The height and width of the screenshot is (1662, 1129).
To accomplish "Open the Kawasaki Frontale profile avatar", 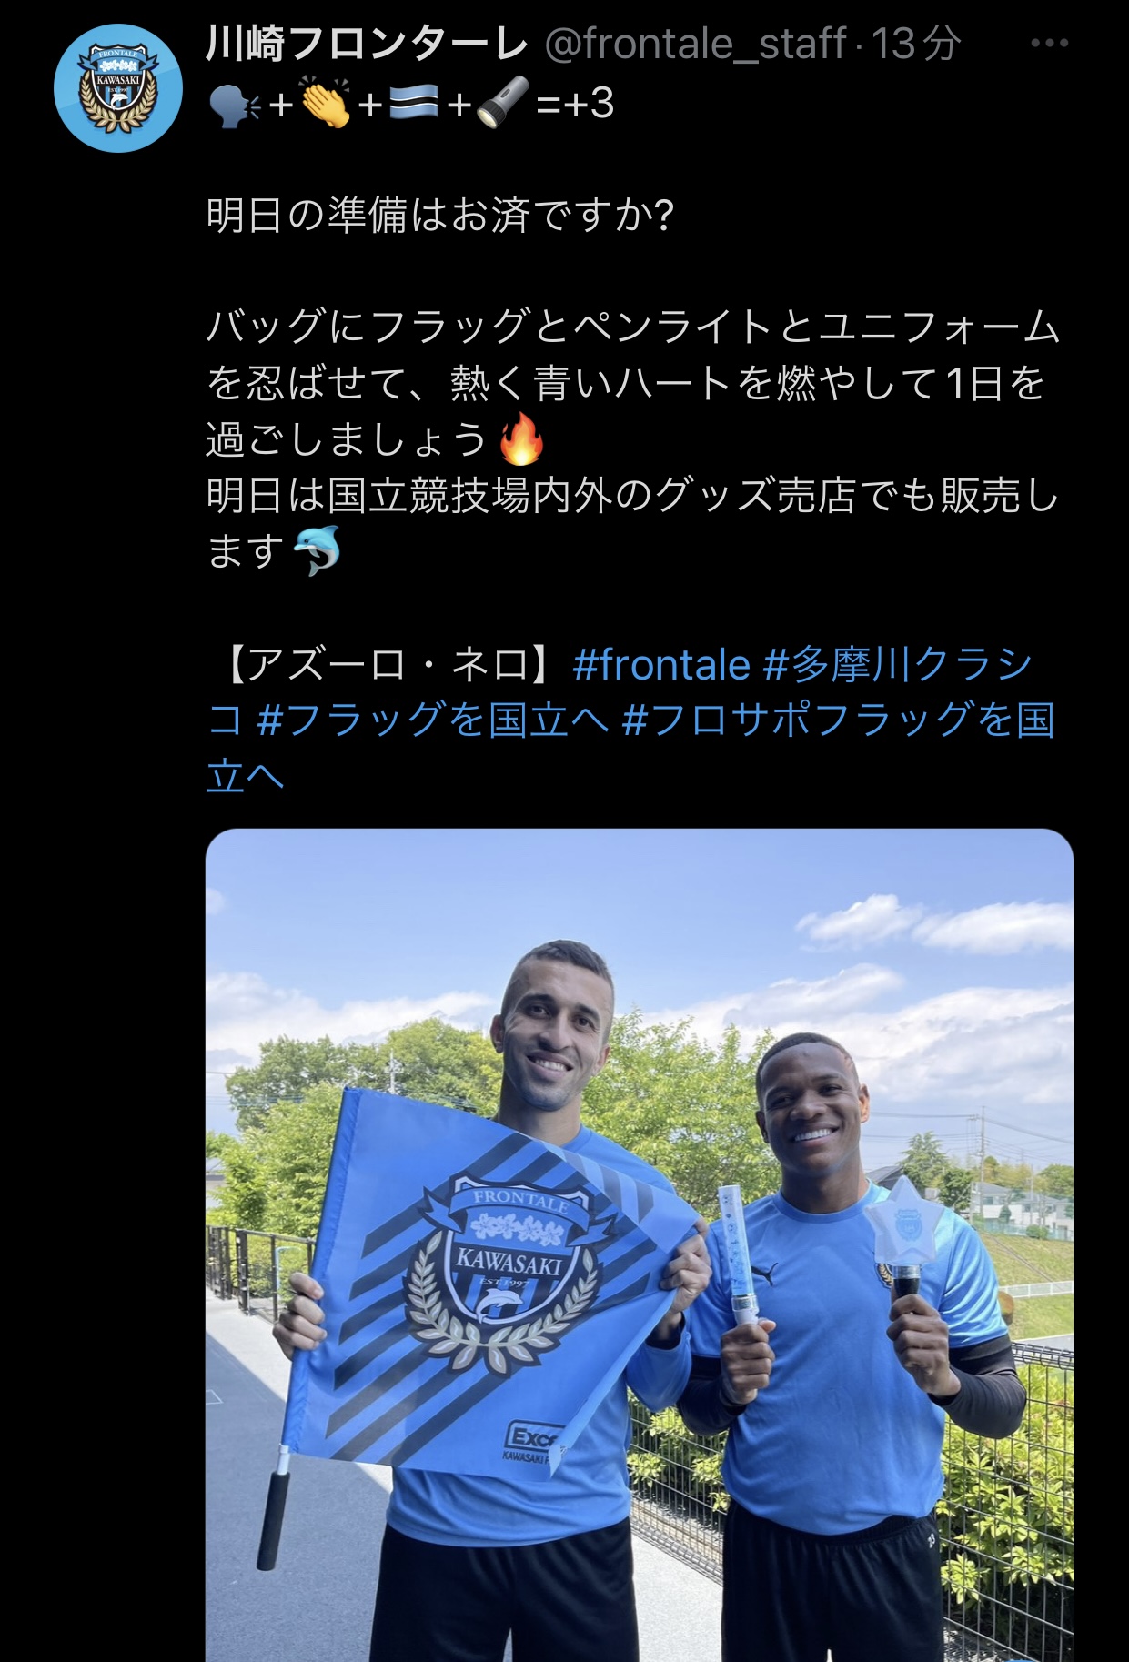I will pyautogui.click(x=119, y=88).
